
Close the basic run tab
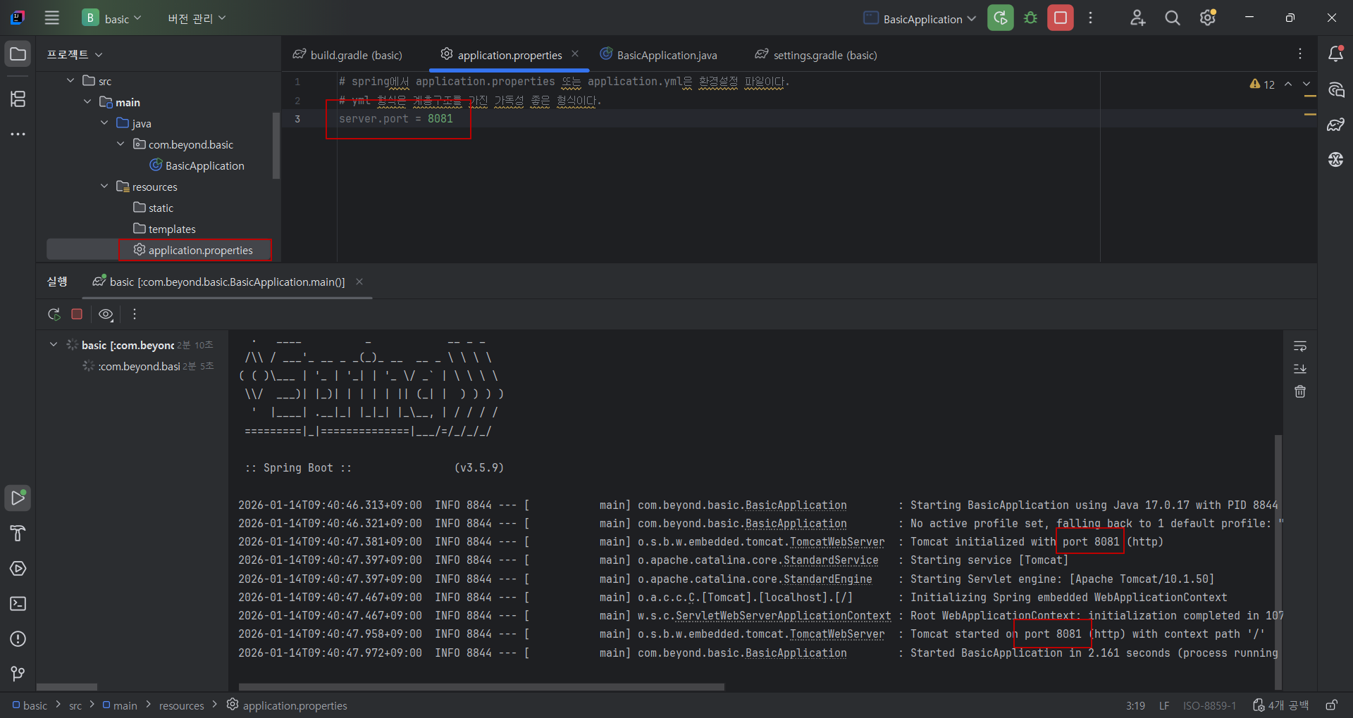click(359, 282)
